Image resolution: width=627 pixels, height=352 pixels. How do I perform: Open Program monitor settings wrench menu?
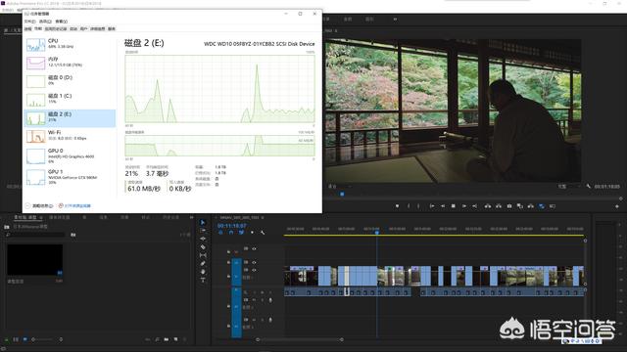pyautogui.click(x=589, y=187)
